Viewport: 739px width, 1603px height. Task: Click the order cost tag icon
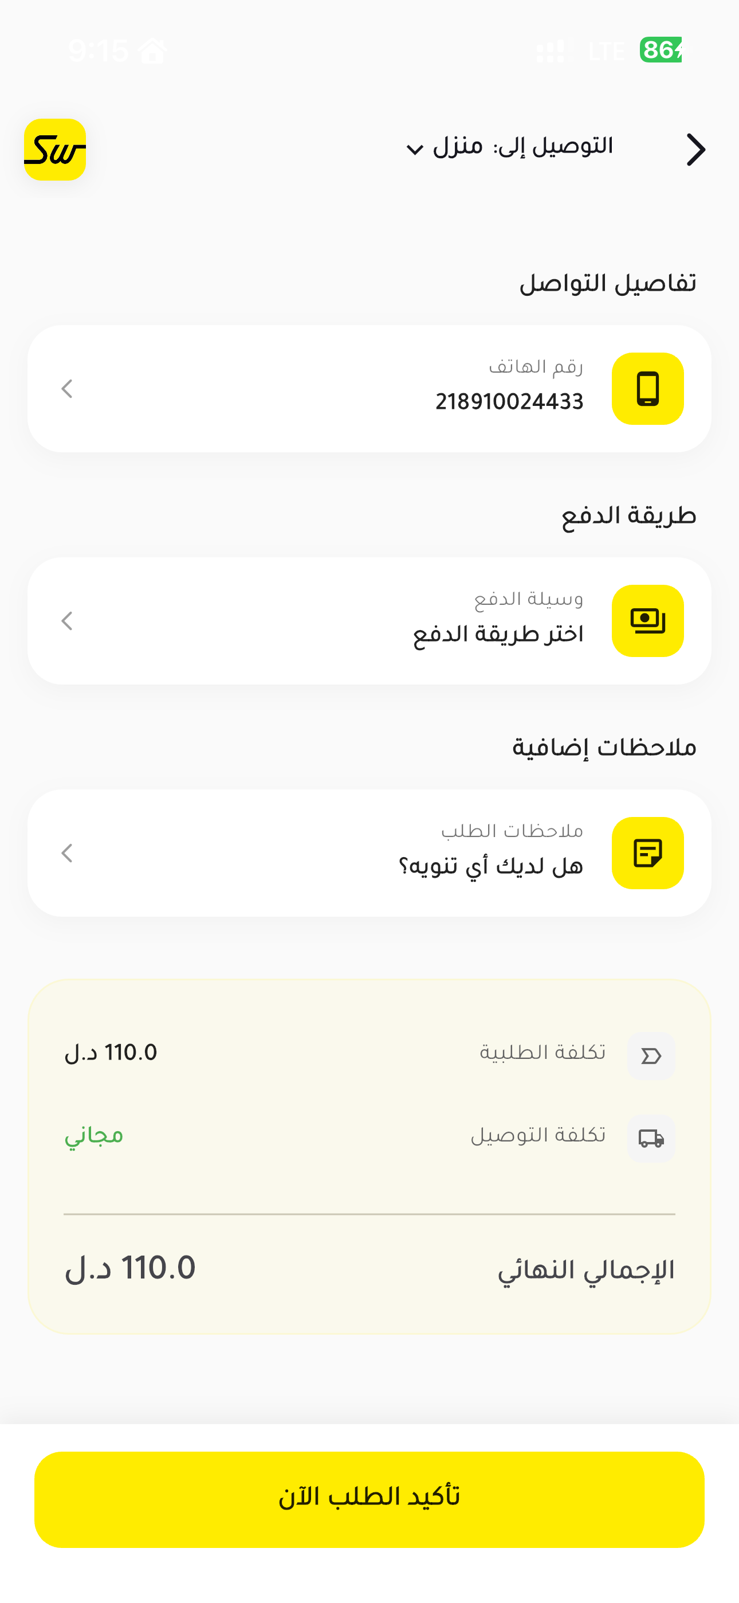651,1056
